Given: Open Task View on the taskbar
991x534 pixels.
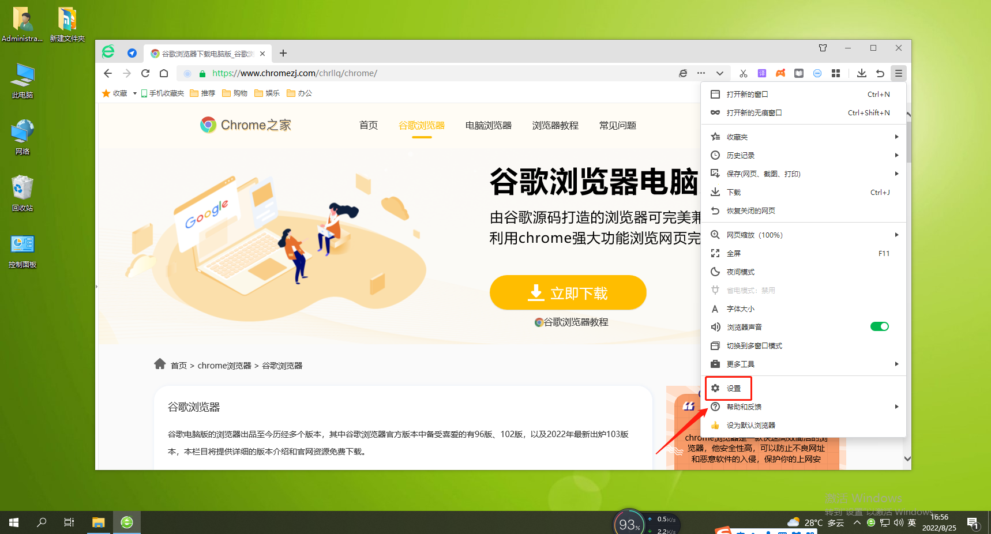Looking at the screenshot, I should tap(69, 522).
